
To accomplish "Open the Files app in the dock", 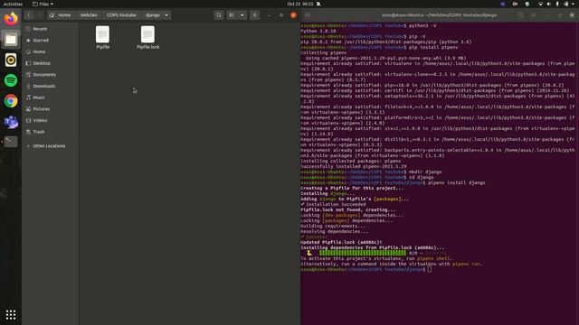I will tap(11, 40).
